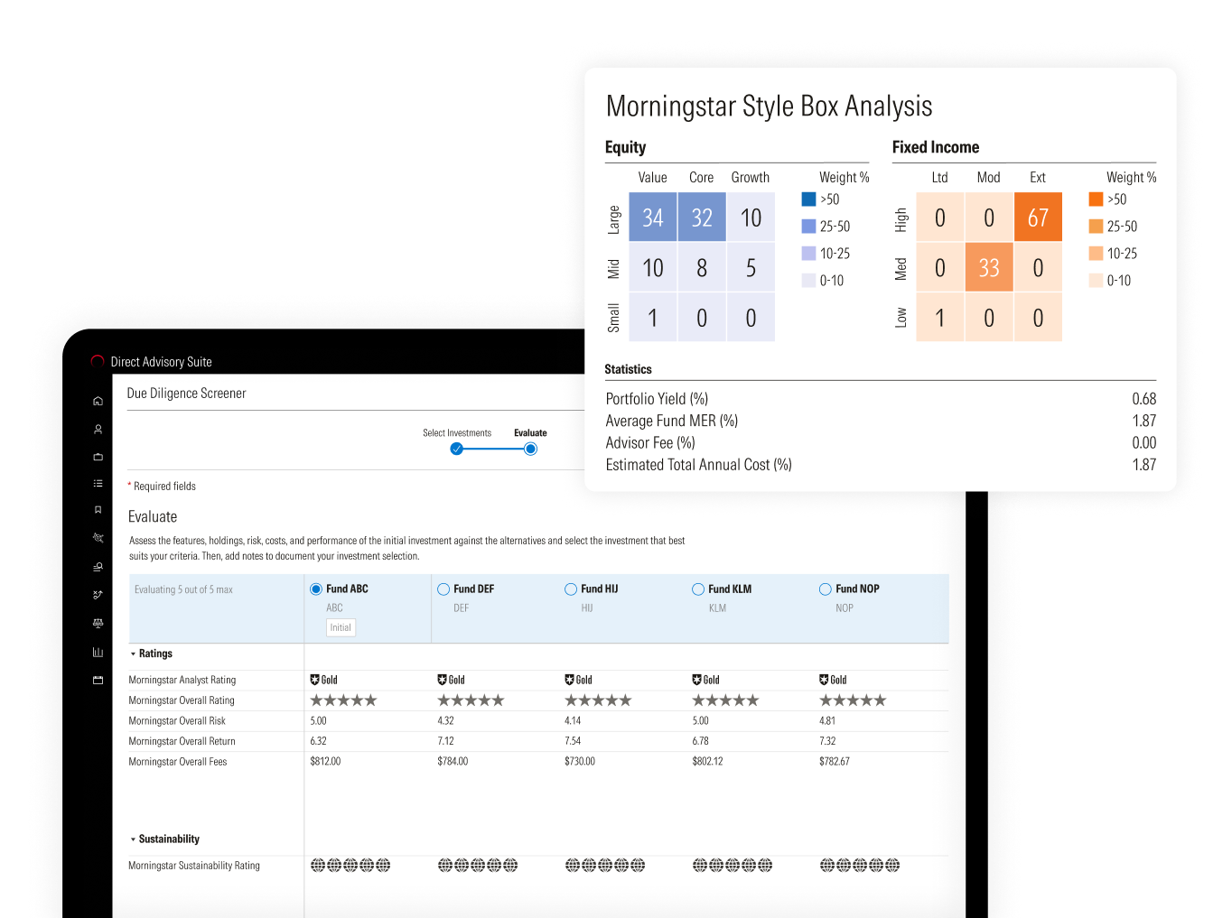Click the Portfolio Yield (%) statistic row
This screenshot has height=918, width=1232.
(x=881, y=399)
